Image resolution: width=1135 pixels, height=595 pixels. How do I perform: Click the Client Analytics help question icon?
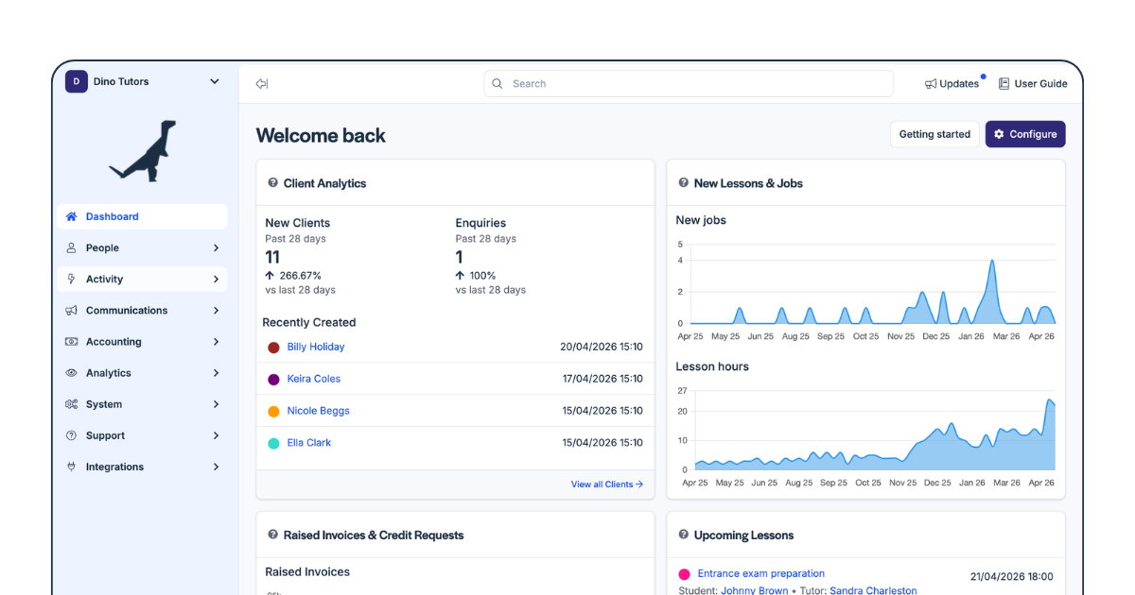click(273, 183)
